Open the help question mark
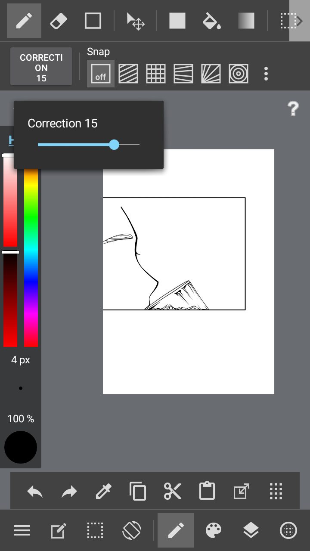The width and height of the screenshot is (310, 551). pos(293,109)
